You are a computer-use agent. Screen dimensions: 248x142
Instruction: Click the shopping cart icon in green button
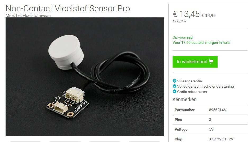[211, 61]
